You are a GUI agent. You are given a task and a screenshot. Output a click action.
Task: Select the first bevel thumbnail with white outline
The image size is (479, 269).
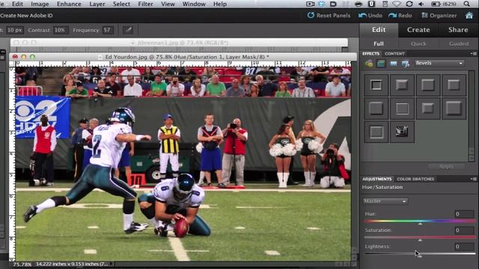(x=376, y=85)
